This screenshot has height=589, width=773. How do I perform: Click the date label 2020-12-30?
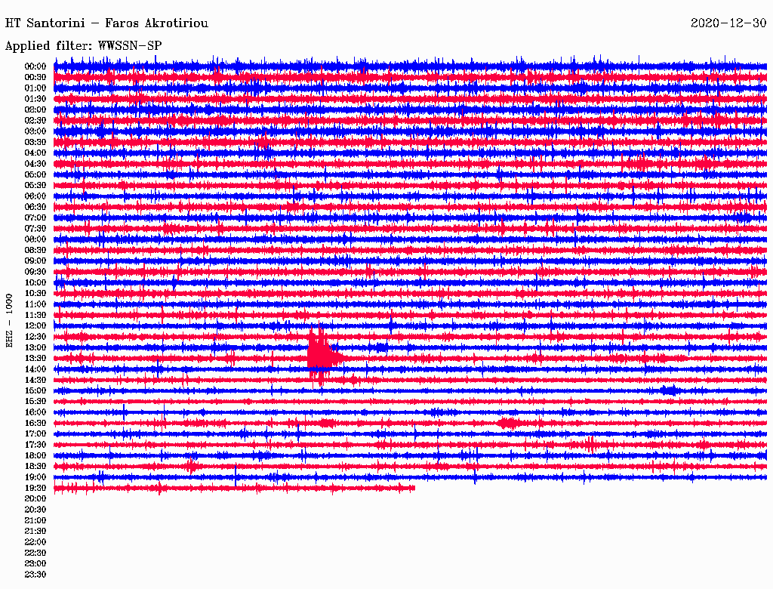(728, 23)
